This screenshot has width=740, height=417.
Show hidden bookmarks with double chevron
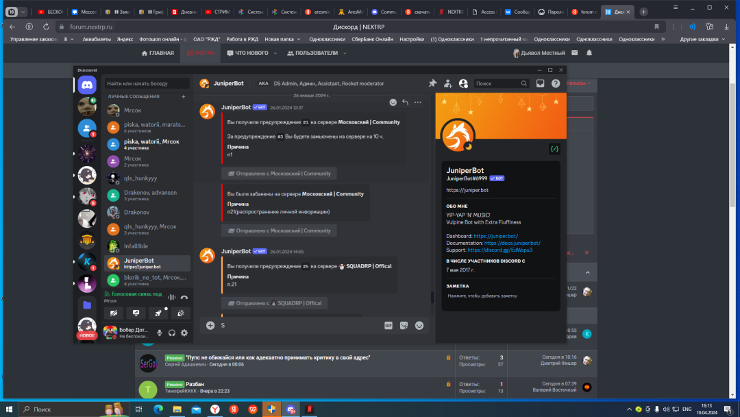(663, 39)
